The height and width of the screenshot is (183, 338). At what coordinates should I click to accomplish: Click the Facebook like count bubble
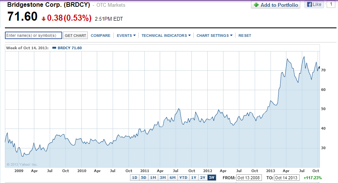[x=331, y=4]
